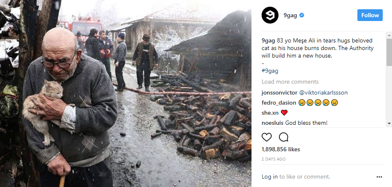Click the photo of man holding cat
The height and width of the screenshot is (187, 392).
point(126,93)
